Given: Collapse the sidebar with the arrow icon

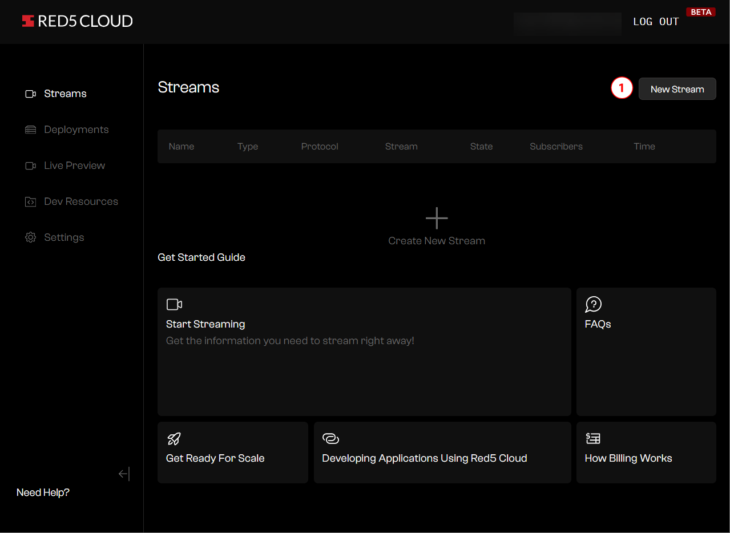Looking at the screenshot, I should (x=124, y=474).
